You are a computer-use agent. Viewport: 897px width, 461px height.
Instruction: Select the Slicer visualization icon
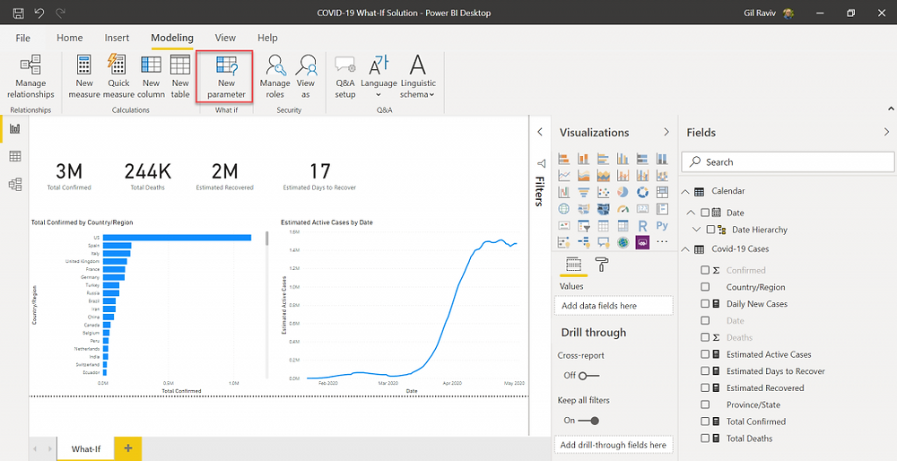tap(583, 225)
